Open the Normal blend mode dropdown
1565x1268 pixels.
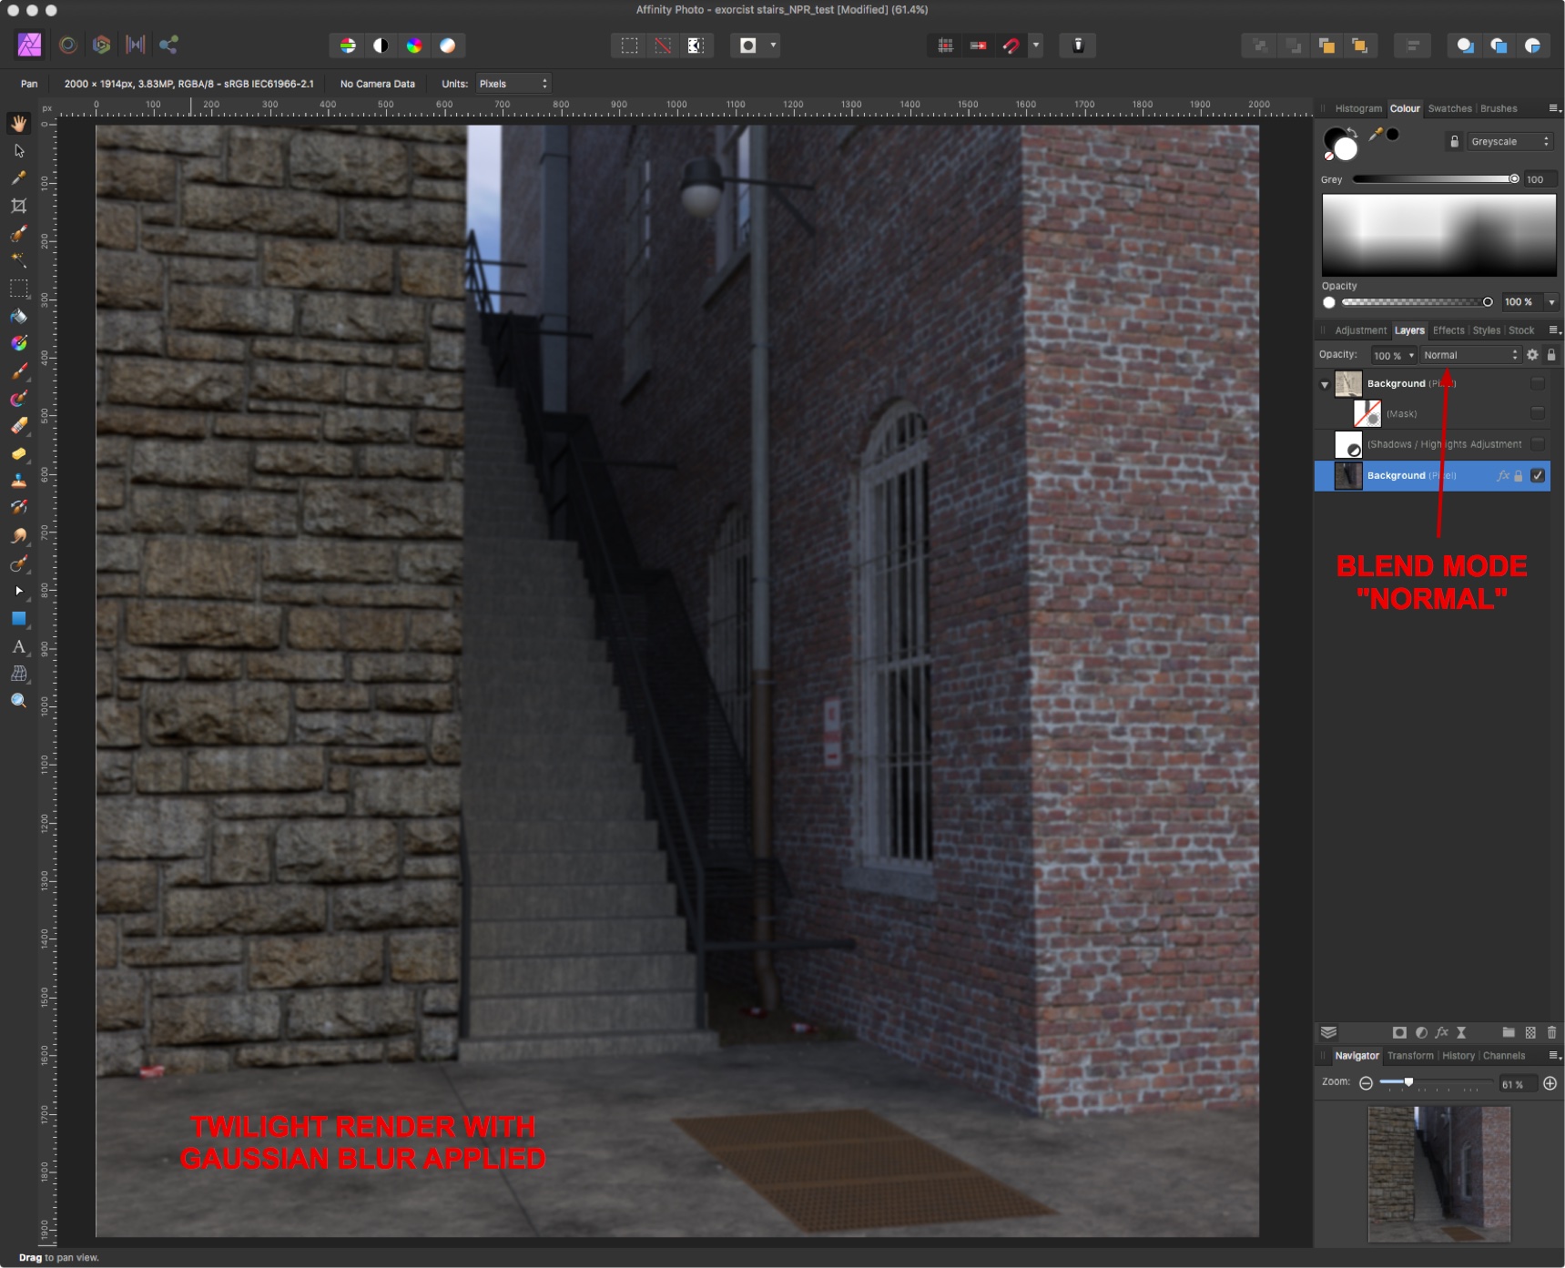[x=1469, y=355]
